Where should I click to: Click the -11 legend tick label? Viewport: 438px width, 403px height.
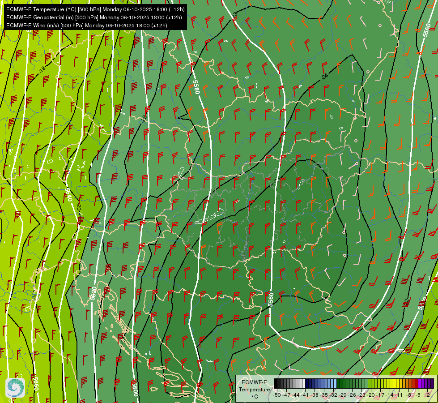[x=399, y=395]
